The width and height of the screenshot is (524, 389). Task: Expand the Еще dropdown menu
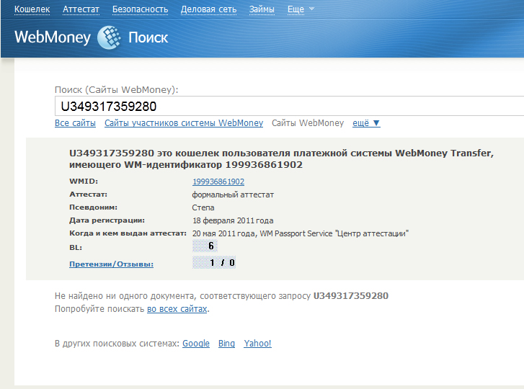coord(301,9)
